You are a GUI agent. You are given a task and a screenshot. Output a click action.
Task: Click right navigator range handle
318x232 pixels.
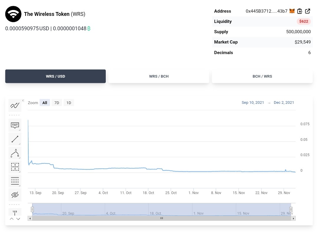pos(291,209)
